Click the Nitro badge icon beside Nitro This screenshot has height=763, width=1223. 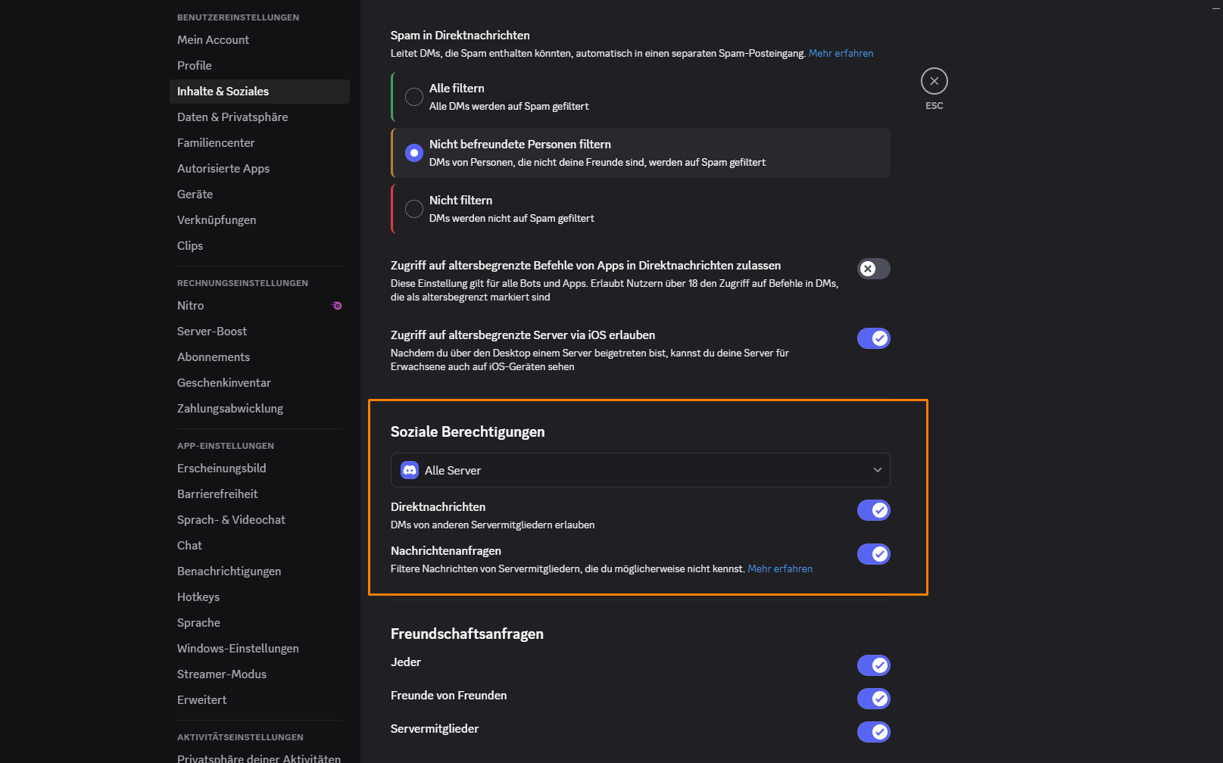coord(336,306)
